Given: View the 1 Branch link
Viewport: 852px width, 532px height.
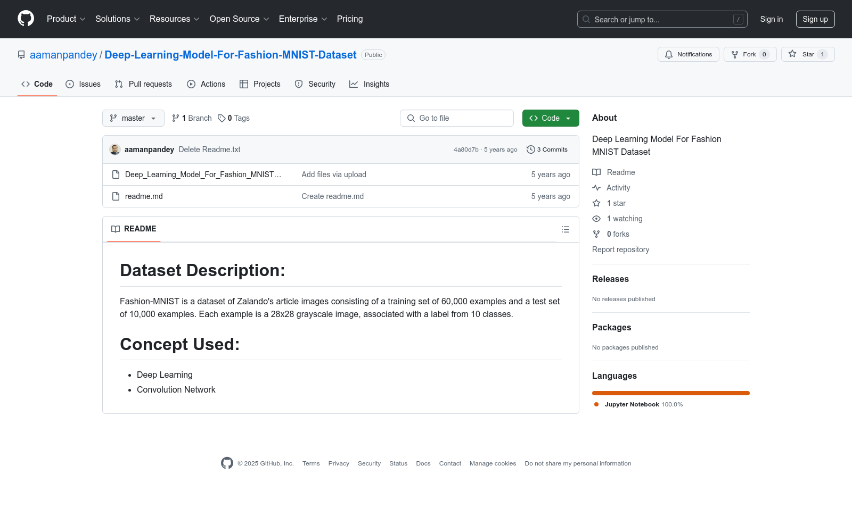Looking at the screenshot, I should (192, 118).
